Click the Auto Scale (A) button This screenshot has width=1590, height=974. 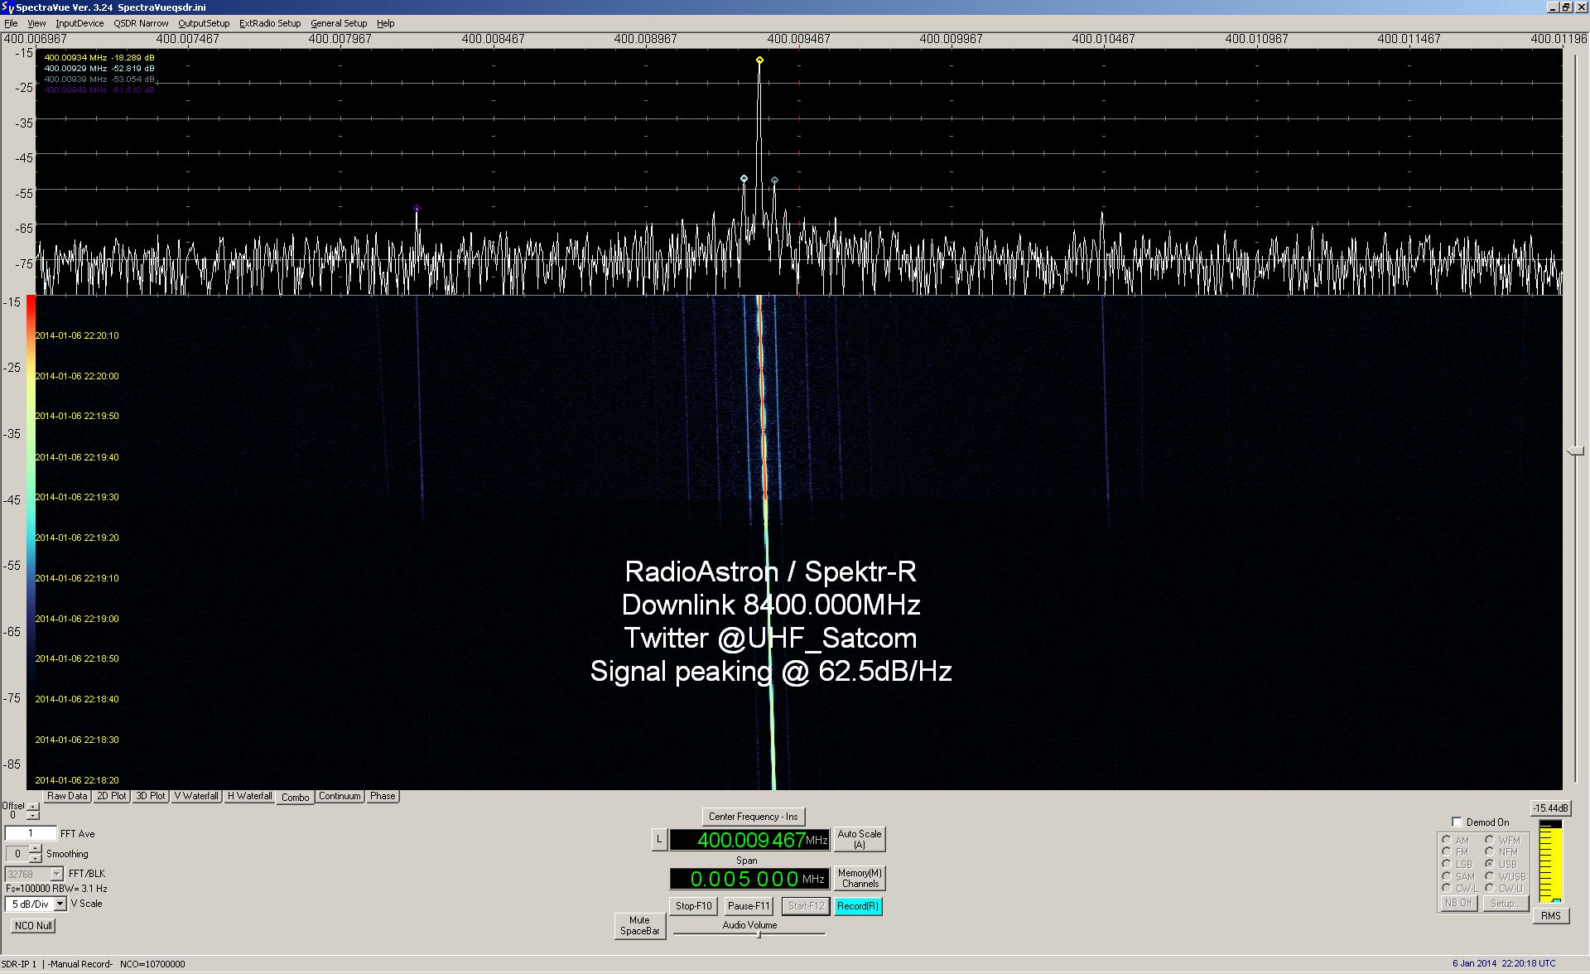point(859,839)
